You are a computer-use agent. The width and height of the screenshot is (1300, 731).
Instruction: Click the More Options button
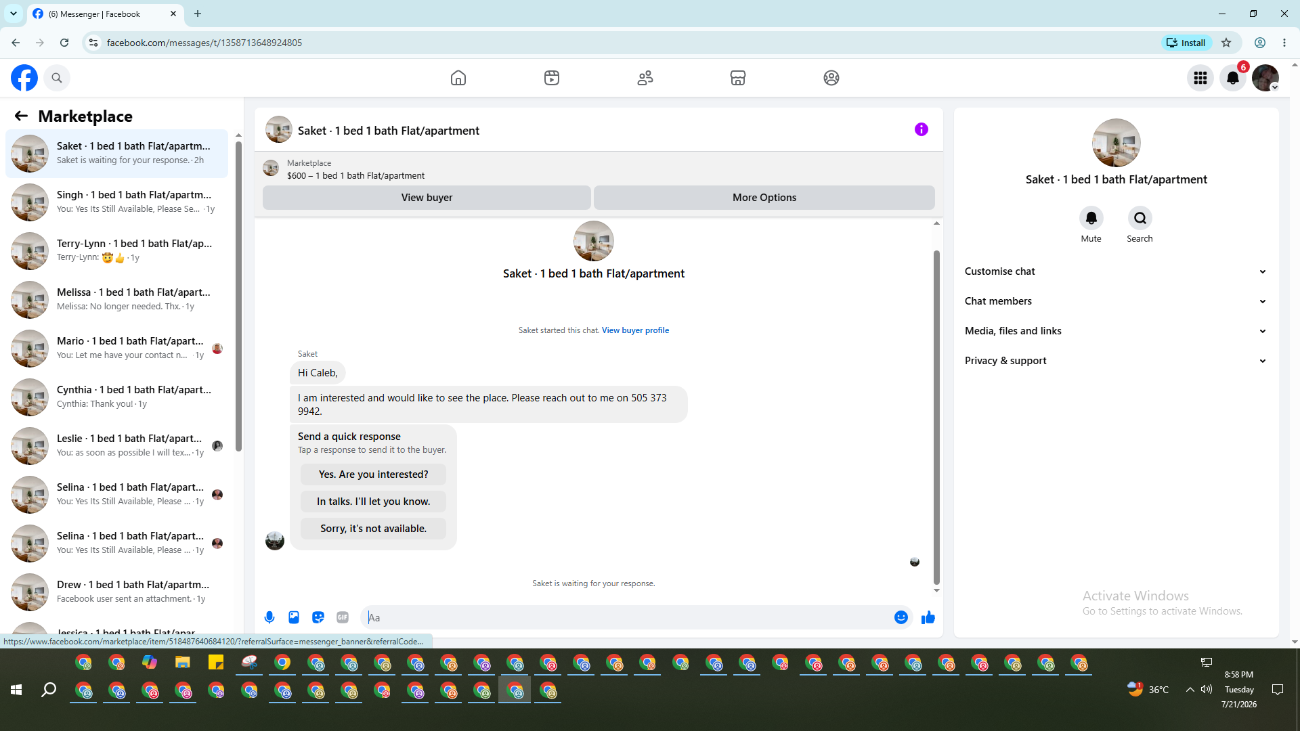click(x=764, y=198)
